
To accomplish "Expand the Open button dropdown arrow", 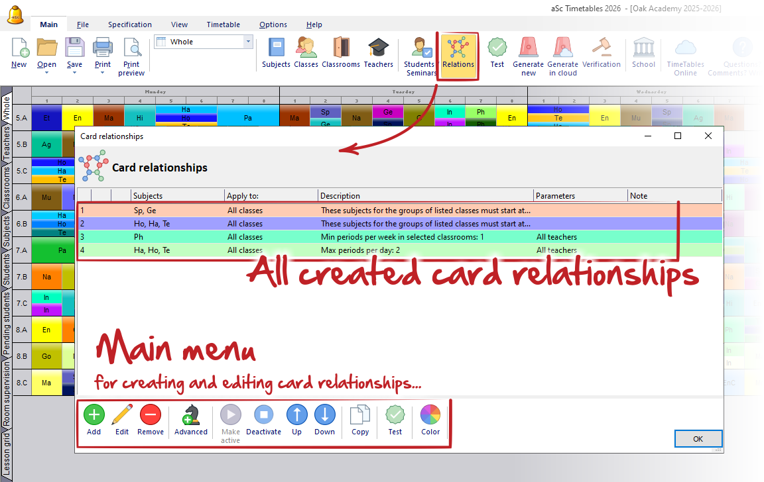I will 46,73.
